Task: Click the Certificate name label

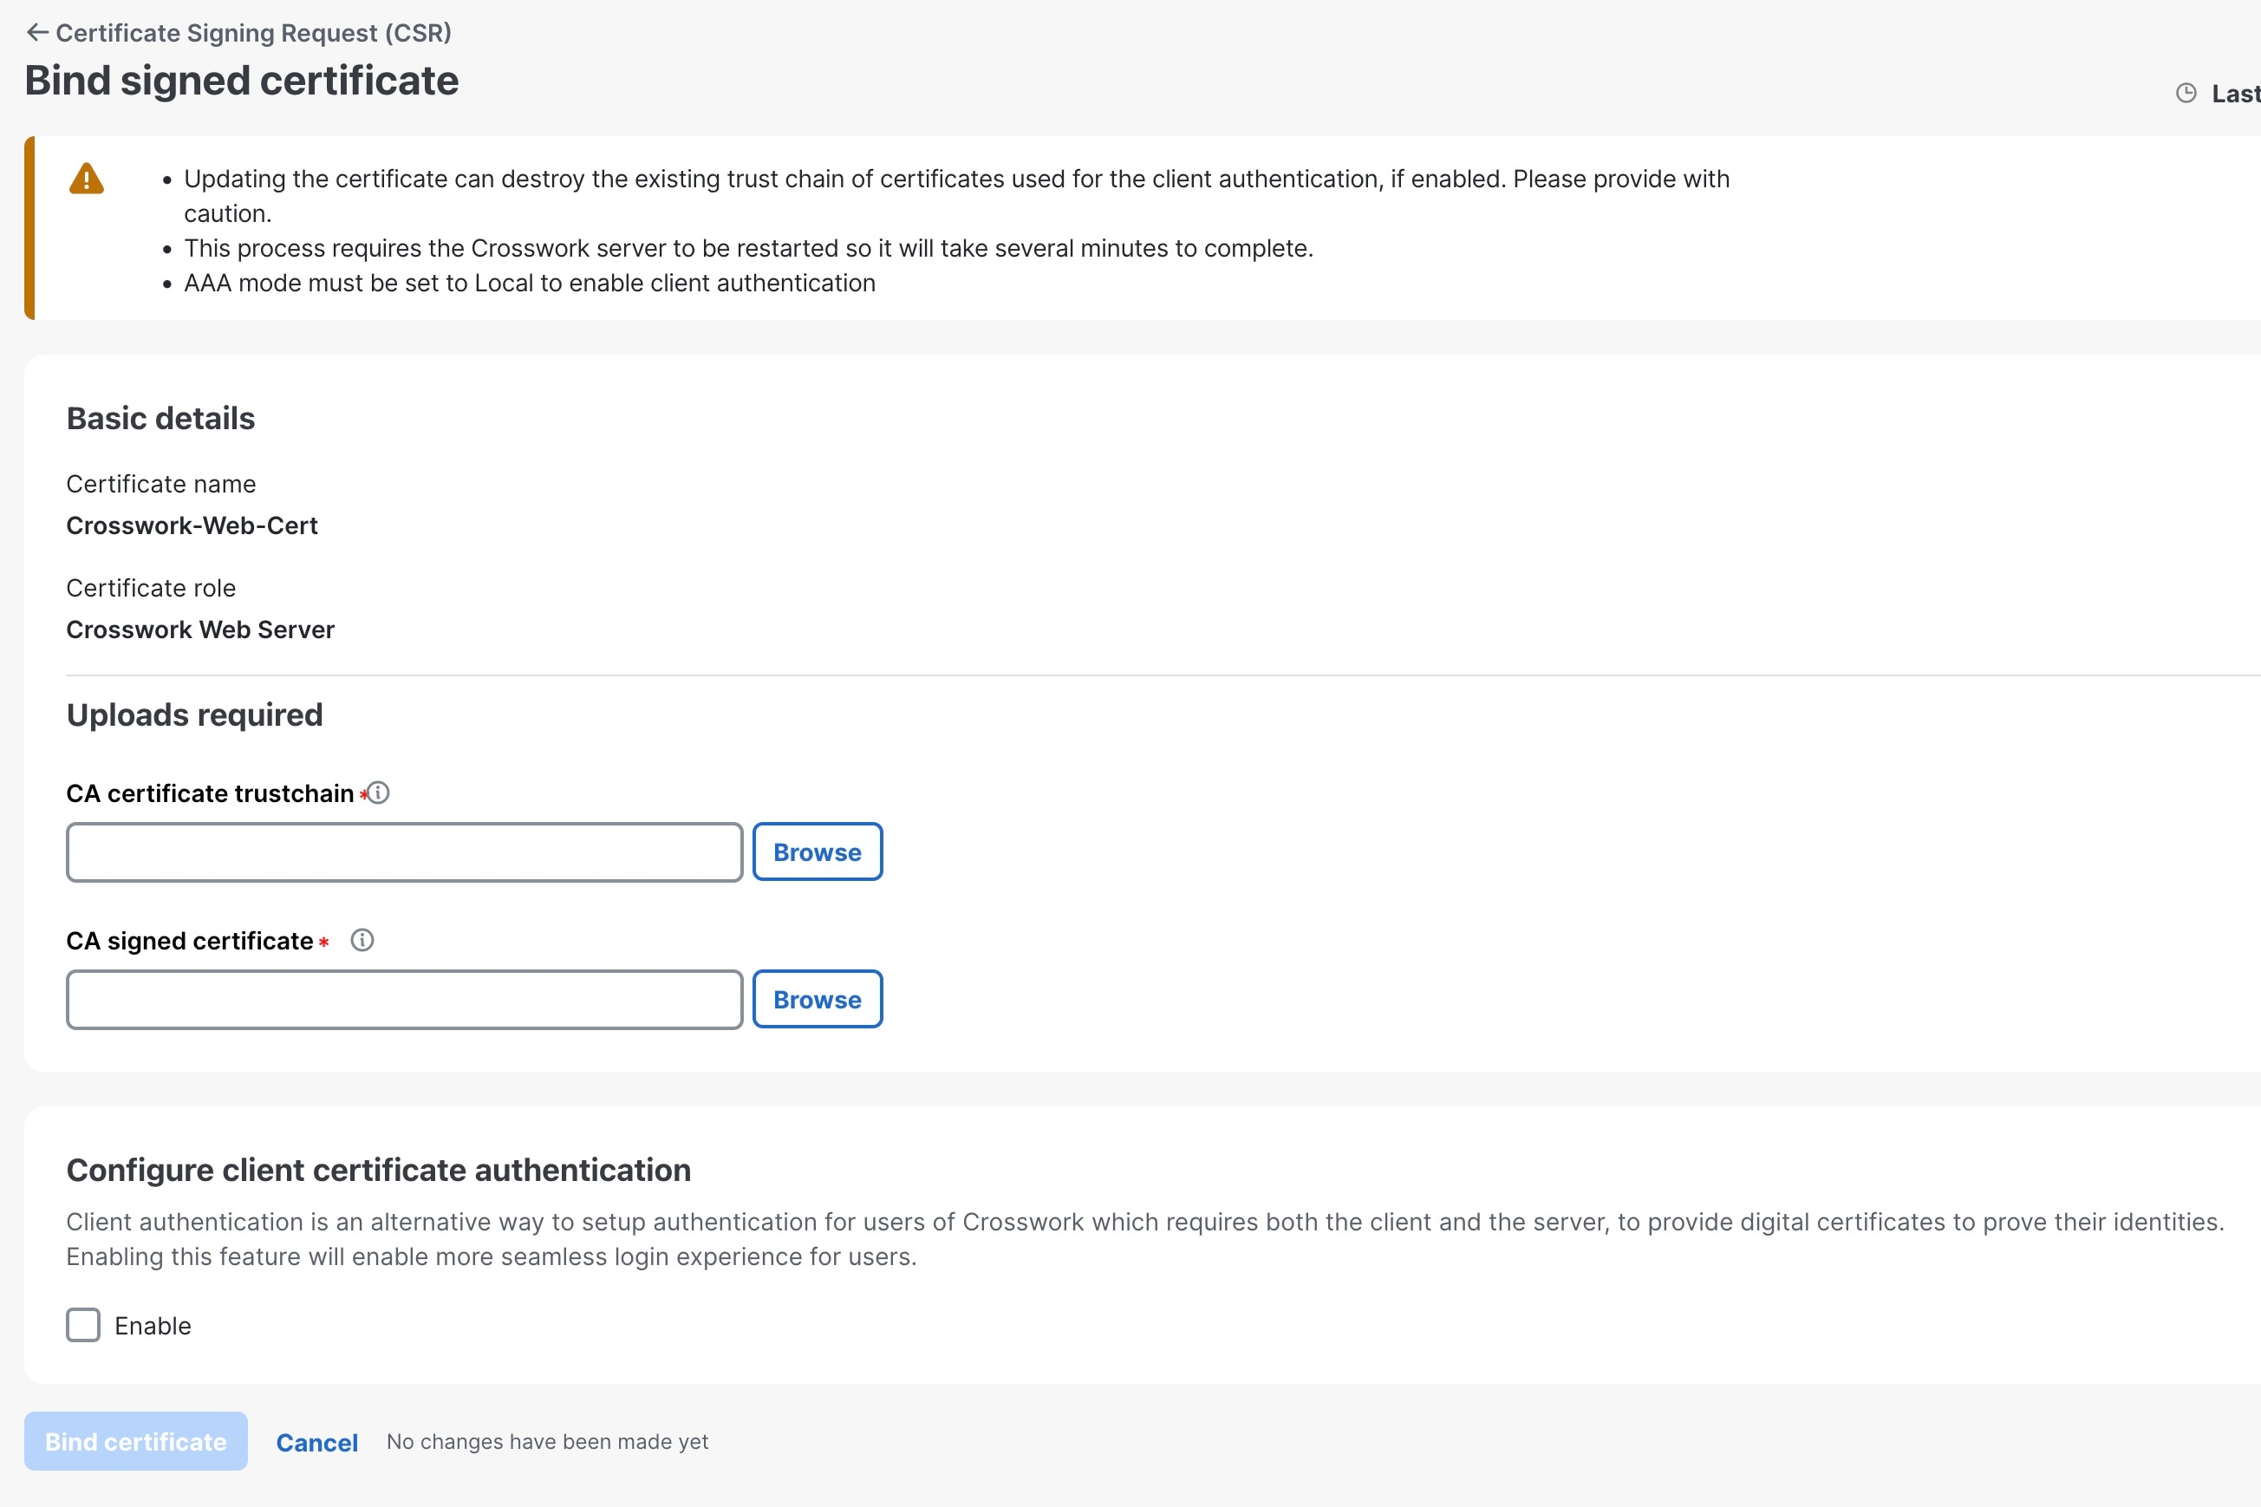Action: (x=161, y=485)
